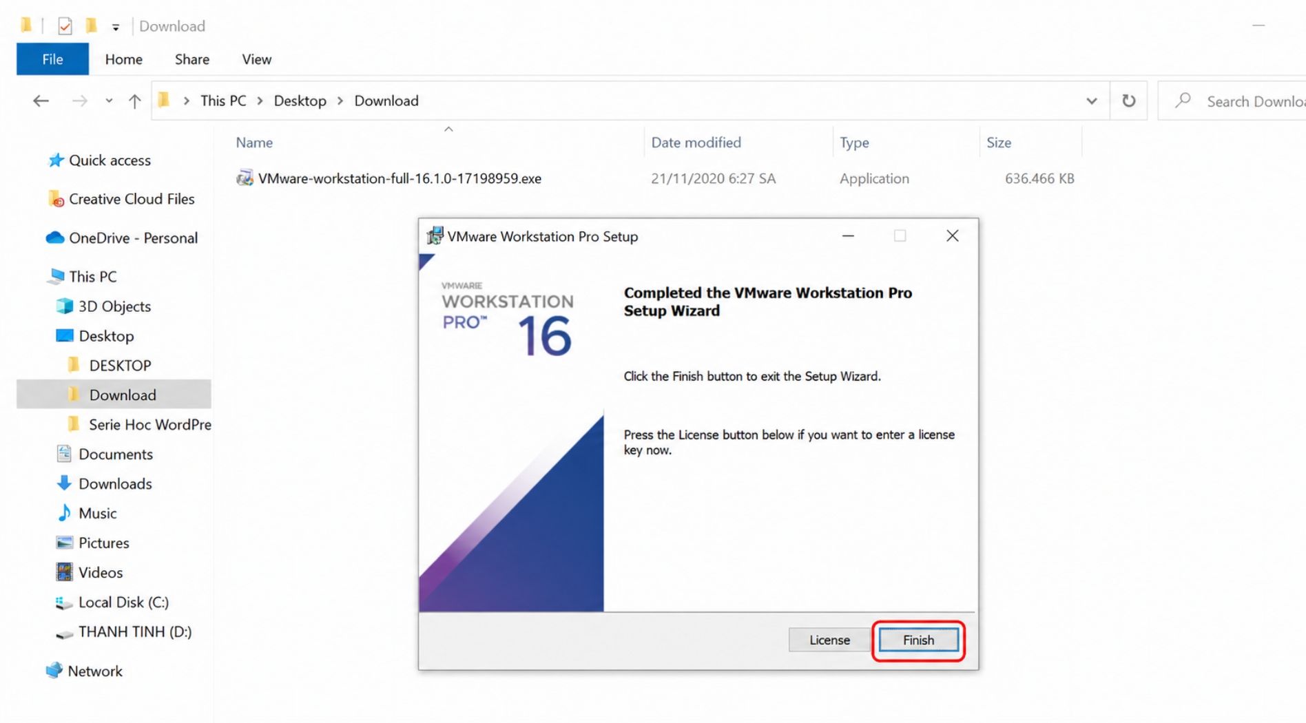The height and width of the screenshot is (723, 1306).
Task: Open Network in navigation pane
Action: click(x=95, y=671)
